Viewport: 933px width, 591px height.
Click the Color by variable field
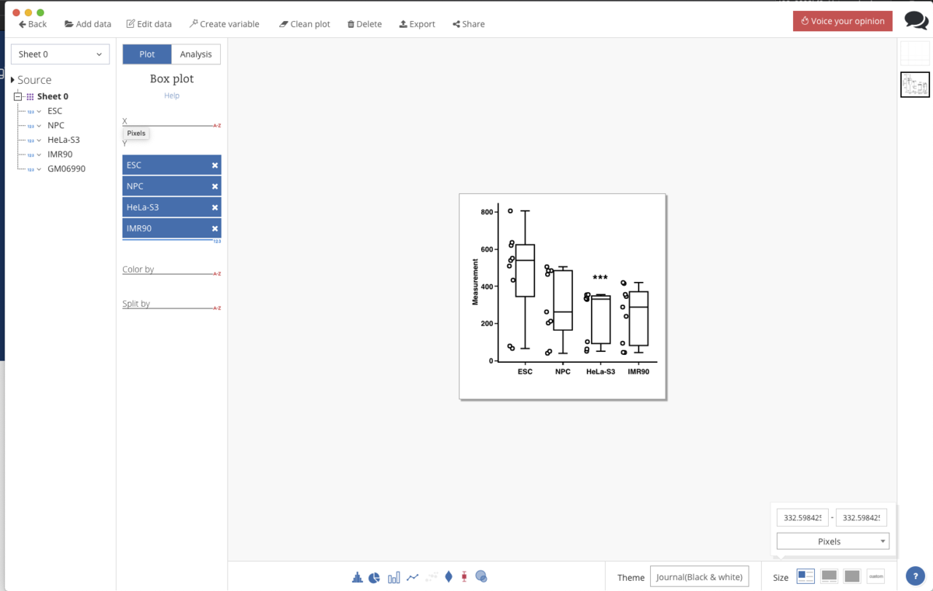coord(172,269)
